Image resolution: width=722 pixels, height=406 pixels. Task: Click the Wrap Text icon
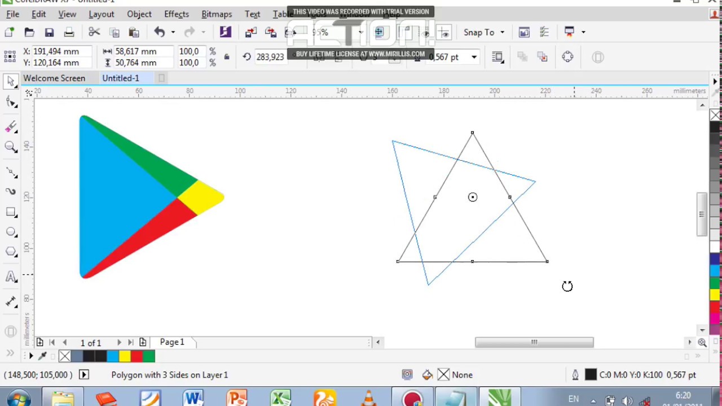point(498,57)
